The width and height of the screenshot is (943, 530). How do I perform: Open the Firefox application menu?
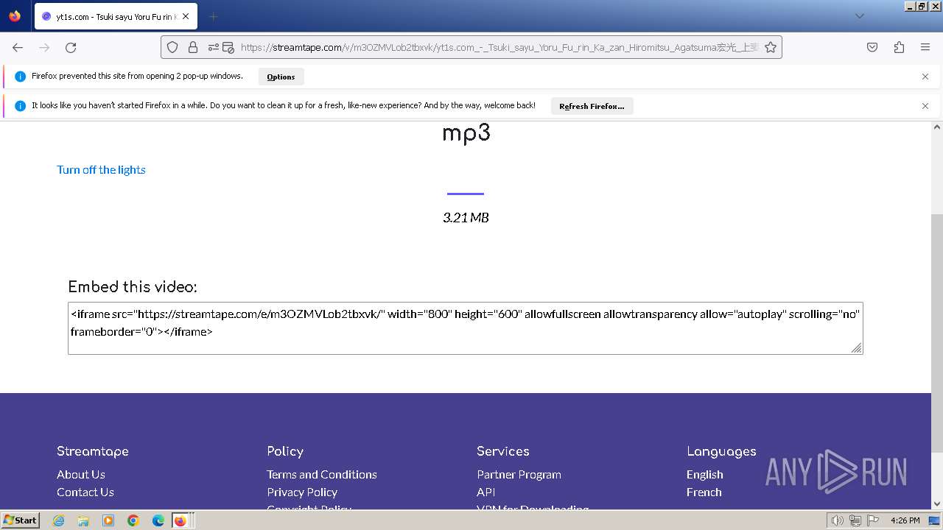pos(925,47)
